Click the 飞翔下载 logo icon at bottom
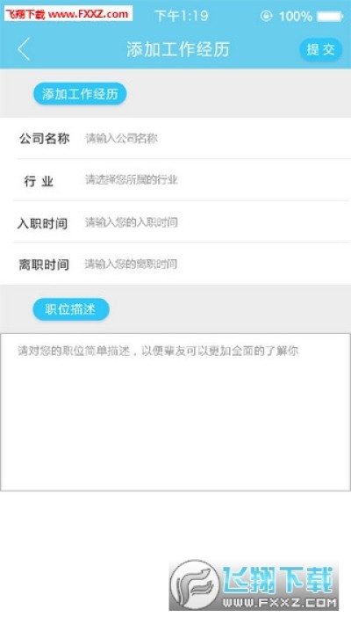The image size is (351, 624). 195,584
